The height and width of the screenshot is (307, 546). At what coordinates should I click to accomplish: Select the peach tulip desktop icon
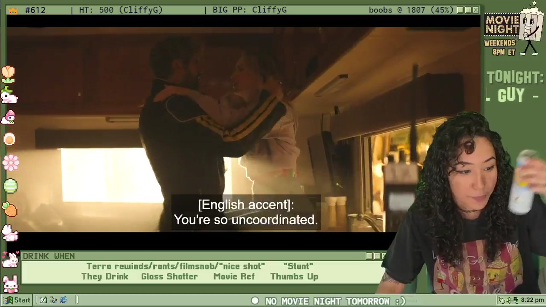(x=8, y=74)
